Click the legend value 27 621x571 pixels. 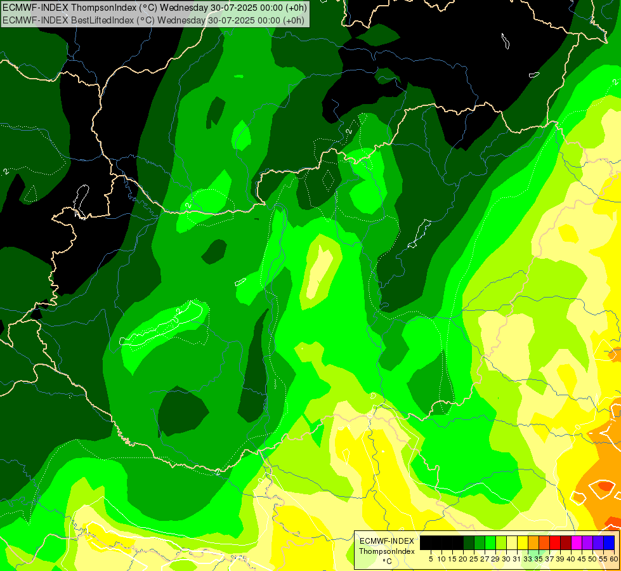[485, 559]
